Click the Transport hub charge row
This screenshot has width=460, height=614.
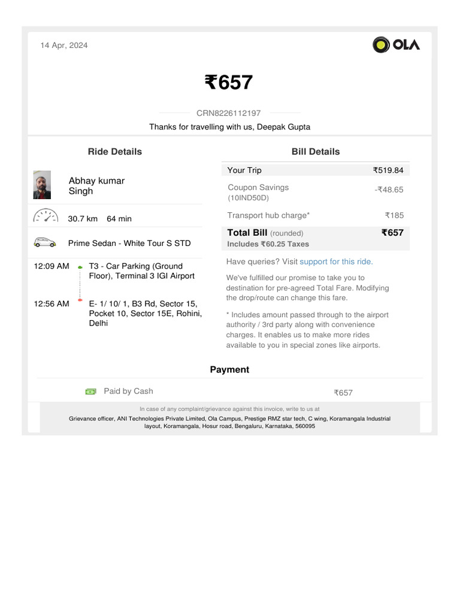(x=316, y=215)
